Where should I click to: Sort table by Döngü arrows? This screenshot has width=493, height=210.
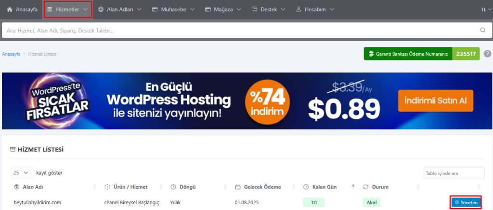point(225,187)
